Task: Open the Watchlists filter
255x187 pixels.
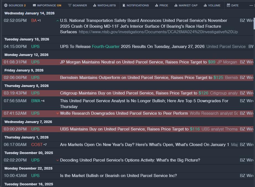Action: (x=104, y=5)
